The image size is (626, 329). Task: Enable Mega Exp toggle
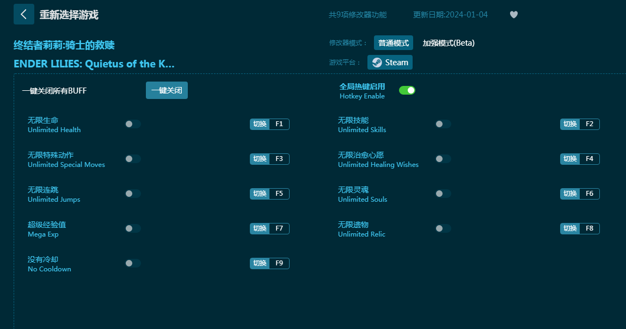(x=133, y=228)
